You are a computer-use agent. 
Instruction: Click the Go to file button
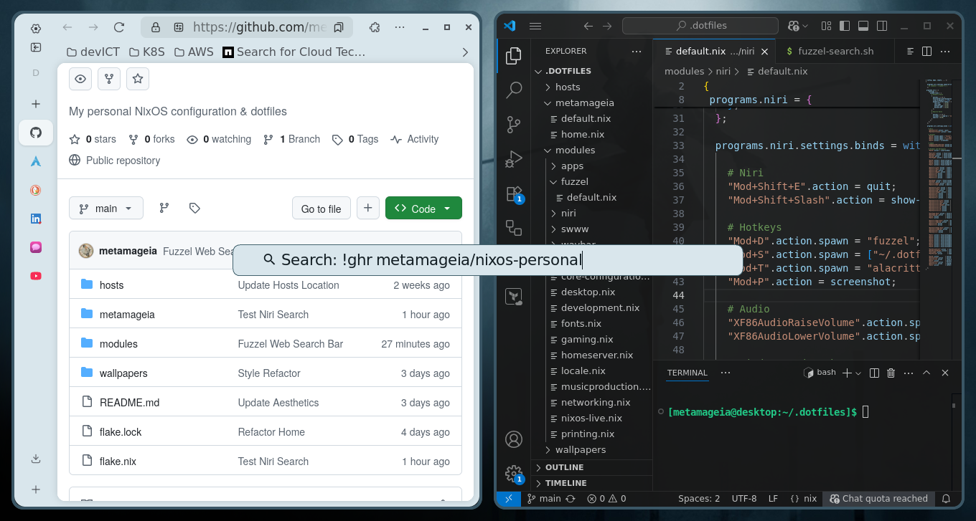click(321, 209)
